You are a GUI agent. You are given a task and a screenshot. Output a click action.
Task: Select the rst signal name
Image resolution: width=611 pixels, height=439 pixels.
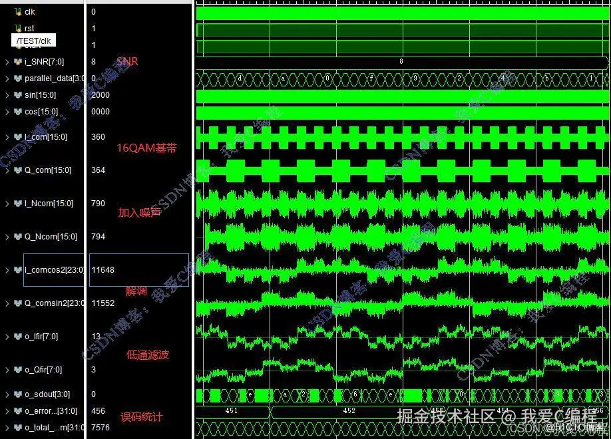[29, 29]
